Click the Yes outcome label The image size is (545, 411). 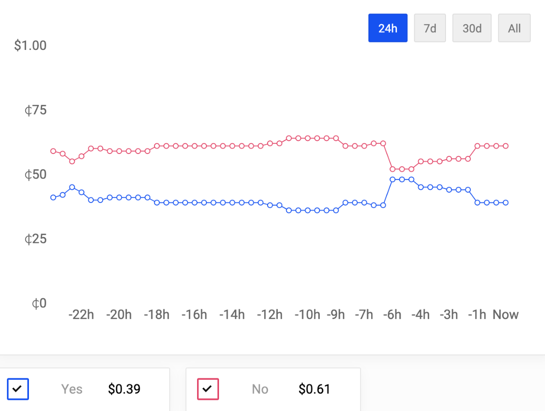(72, 389)
